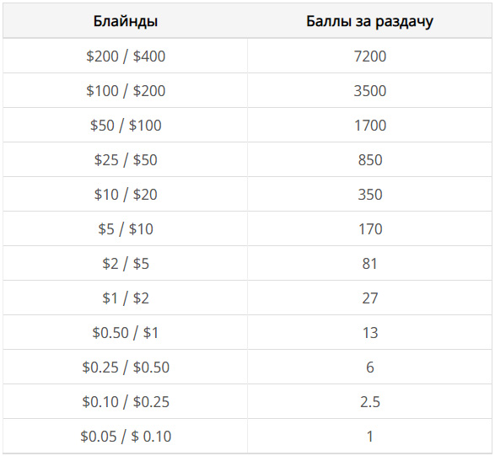Select the 7200 points cell
Image resolution: width=495 pixels, height=456 pixels.
click(x=369, y=56)
